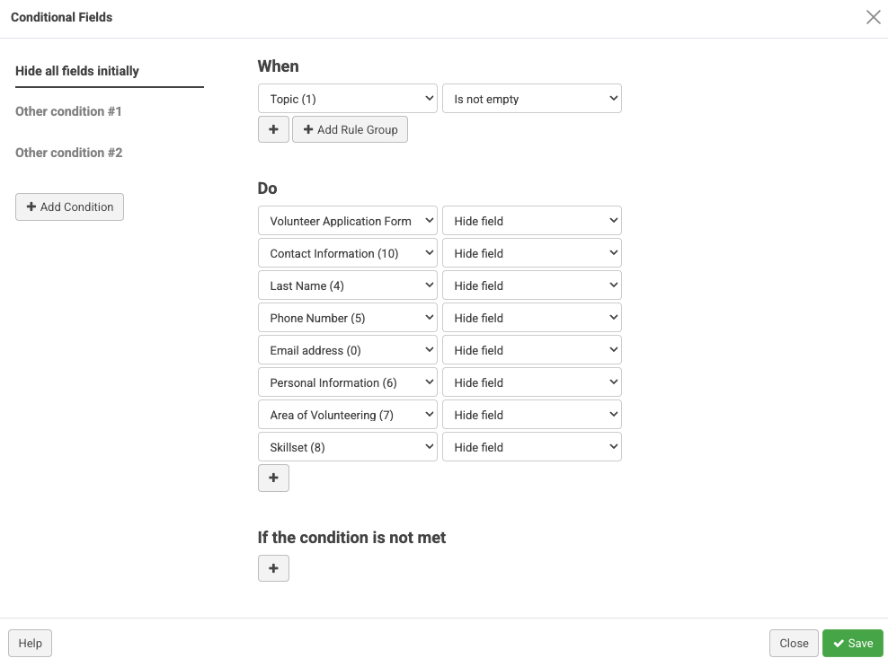Click the Add Condition button
Viewport: 888px width, 667px height.
click(x=69, y=206)
